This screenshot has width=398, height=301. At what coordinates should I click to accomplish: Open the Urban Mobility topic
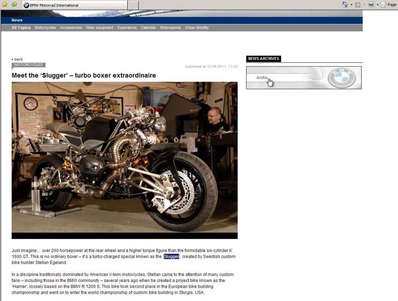(x=197, y=28)
